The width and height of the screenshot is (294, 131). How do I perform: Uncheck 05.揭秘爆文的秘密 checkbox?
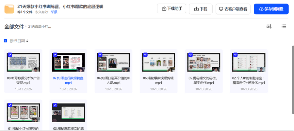click(x=190, y=55)
